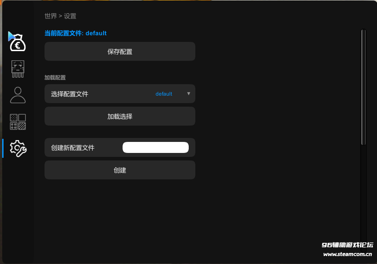Click the blocks pattern grid icon

18,122
